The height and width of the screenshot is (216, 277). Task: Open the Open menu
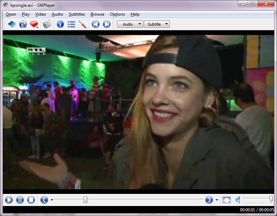pos(11,14)
